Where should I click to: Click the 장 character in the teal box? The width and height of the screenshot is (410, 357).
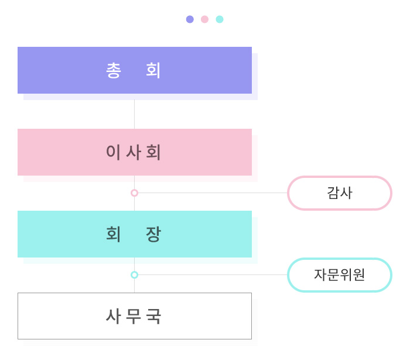click(x=153, y=234)
